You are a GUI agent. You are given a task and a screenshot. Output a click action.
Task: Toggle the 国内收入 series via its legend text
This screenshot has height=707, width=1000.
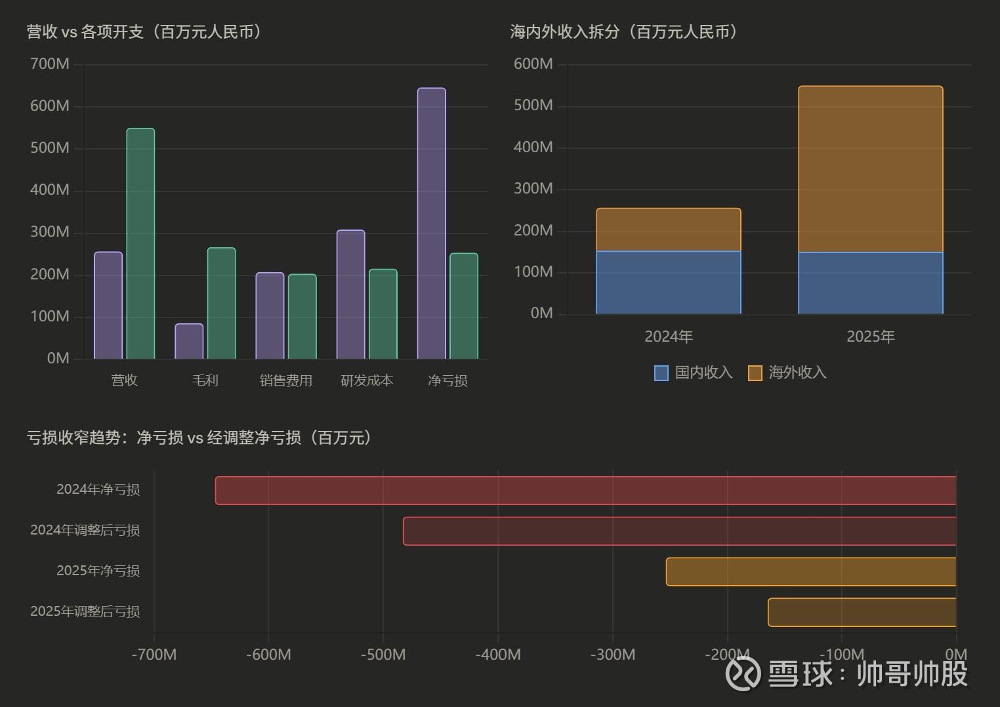(703, 373)
